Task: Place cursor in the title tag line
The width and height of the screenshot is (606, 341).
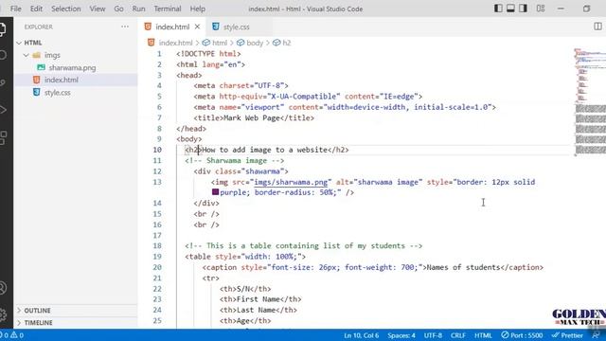Action: (x=254, y=117)
